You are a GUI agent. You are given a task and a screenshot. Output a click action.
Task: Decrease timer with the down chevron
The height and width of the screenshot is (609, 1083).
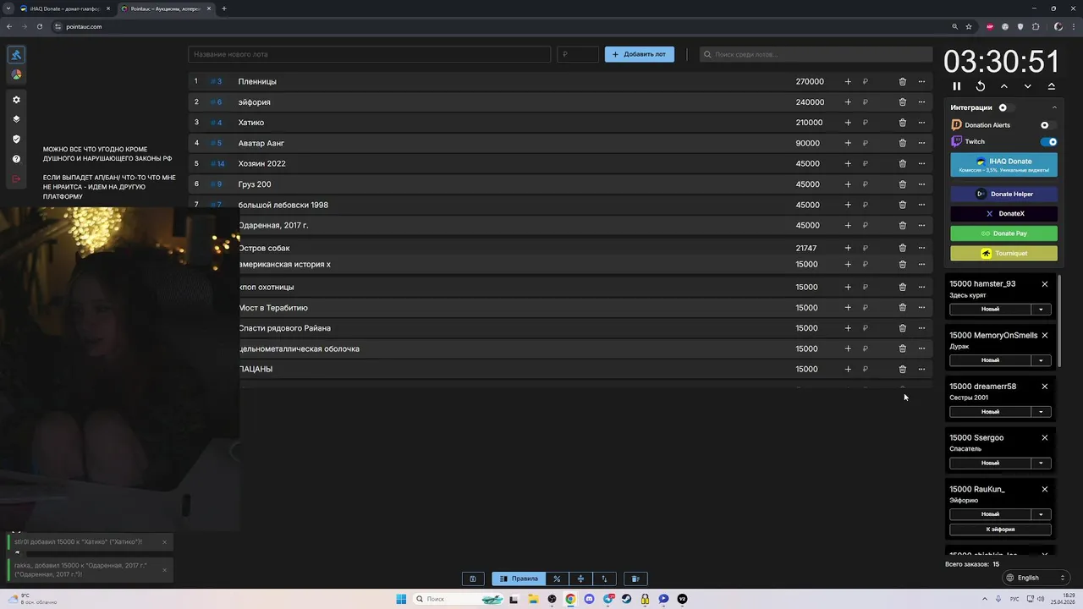[1028, 86]
